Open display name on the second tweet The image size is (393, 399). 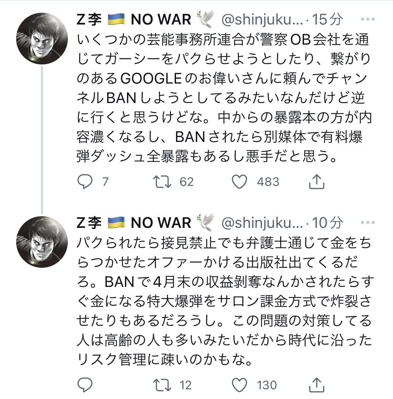(x=134, y=222)
